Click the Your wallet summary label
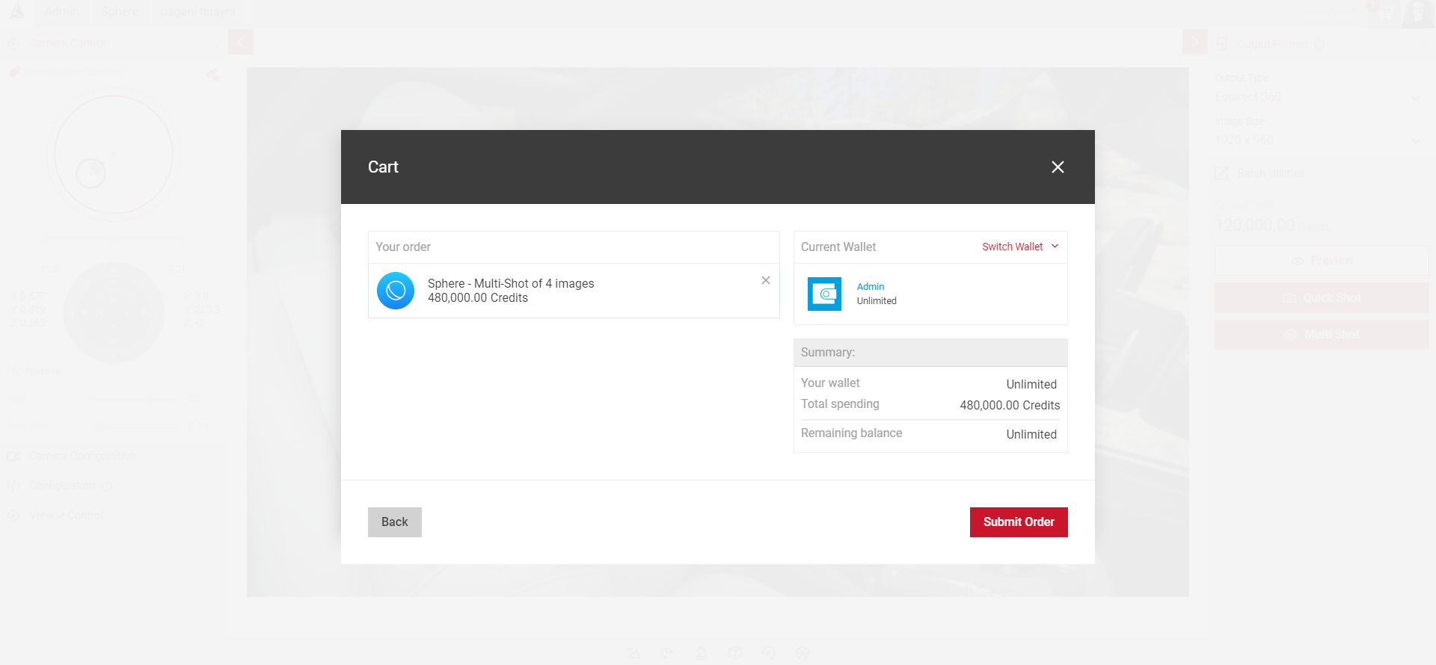 (830, 383)
